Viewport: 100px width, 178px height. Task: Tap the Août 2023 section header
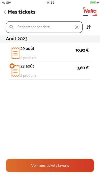pyautogui.click(x=17, y=39)
